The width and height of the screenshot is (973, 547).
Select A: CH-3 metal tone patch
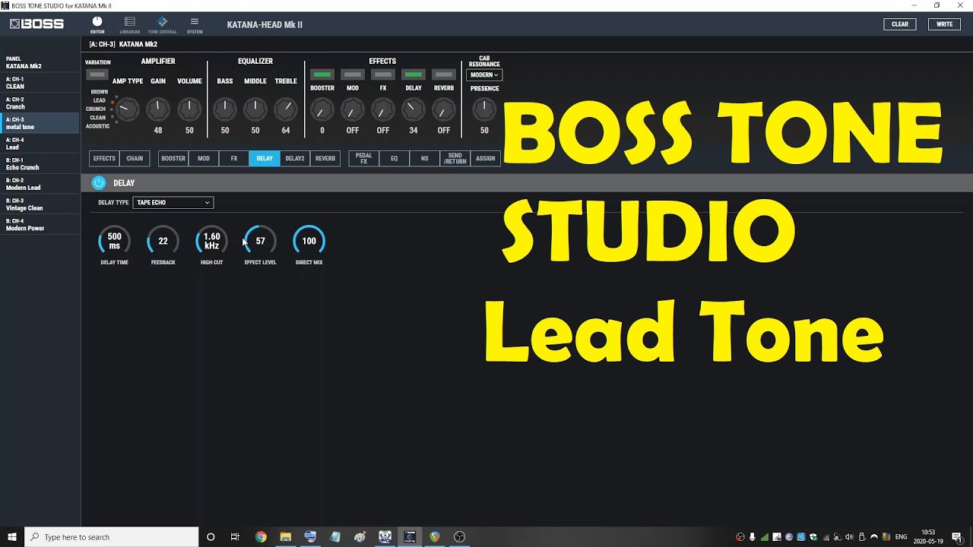pyautogui.click(x=40, y=123)
